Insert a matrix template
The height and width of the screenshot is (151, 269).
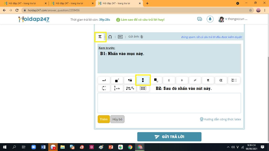[143, 88]
